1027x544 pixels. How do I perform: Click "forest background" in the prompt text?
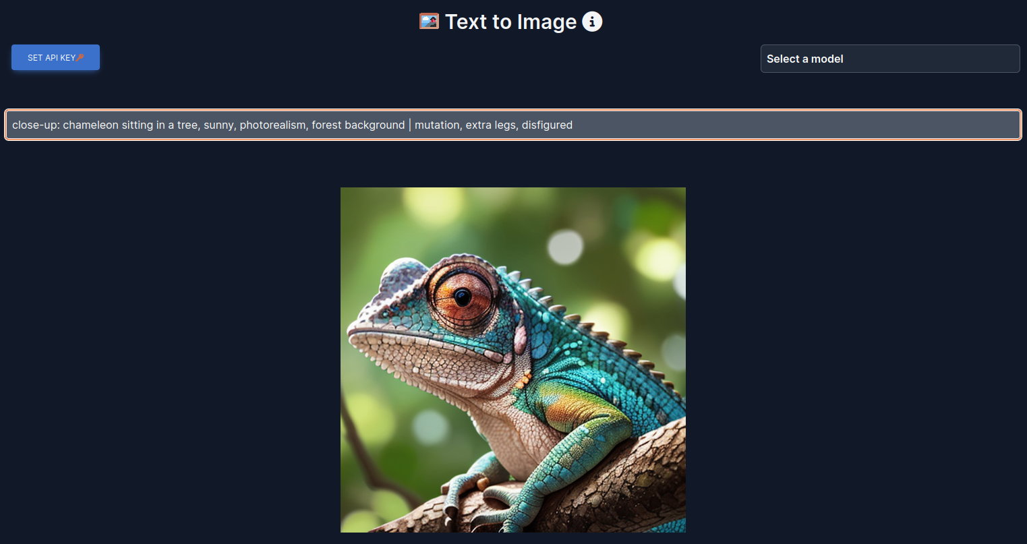tap(358, 125)
